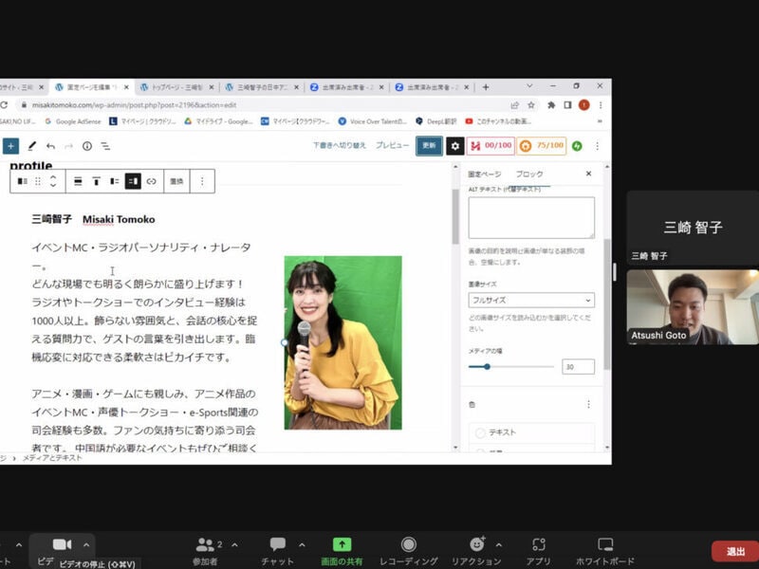Screen dimensions: 759x569
Task: Click the メディアとテキスト breadcrumb
Action: pyautogui.click(x=52, y=458)
